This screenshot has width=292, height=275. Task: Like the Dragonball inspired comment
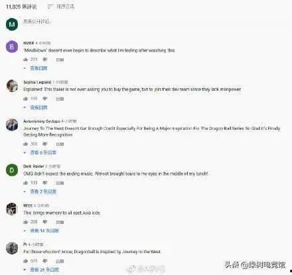click(x=26, y=261)
